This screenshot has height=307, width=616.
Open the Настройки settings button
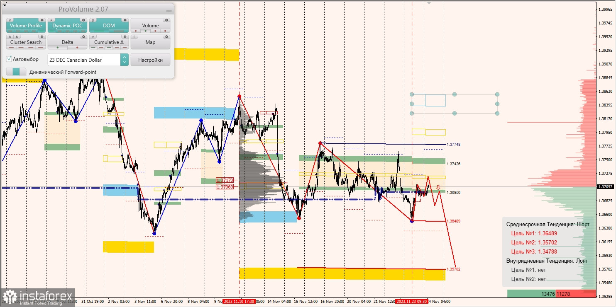click(x=150, y=60)
